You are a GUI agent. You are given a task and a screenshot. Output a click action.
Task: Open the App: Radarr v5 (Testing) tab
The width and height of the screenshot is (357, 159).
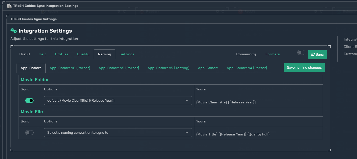pos(168,68)
